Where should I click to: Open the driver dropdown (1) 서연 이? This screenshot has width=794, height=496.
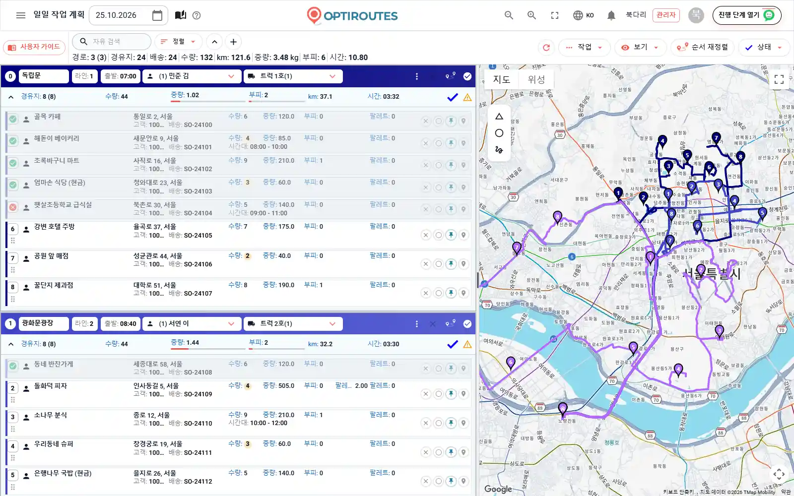(192, 324)
